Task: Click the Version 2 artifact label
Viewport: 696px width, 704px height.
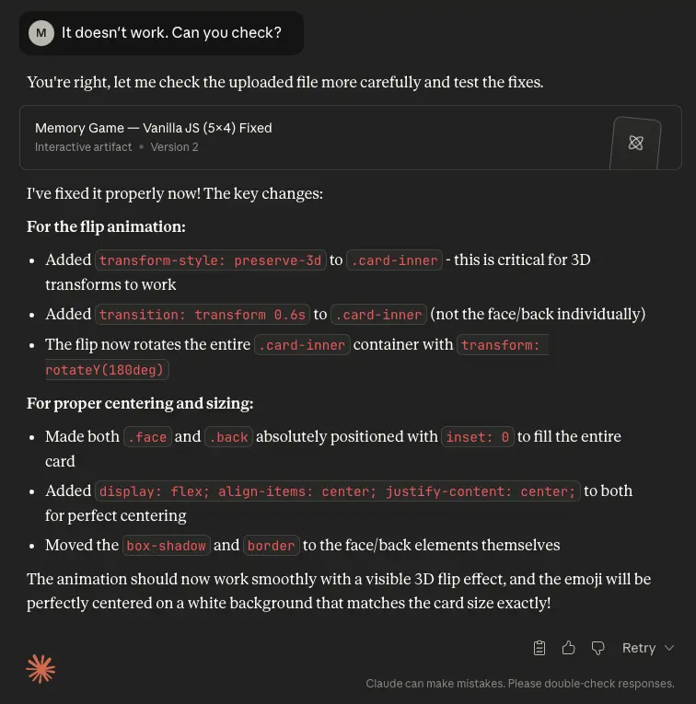Action: point(175,147)
